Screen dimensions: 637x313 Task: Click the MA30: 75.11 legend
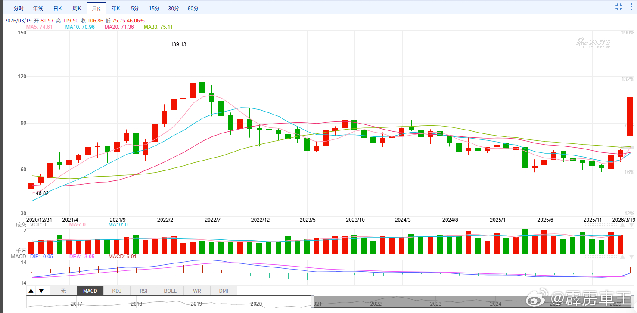[158, 27]
